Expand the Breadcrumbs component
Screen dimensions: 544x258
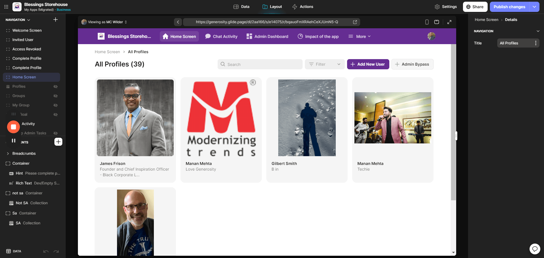(8, 154)
